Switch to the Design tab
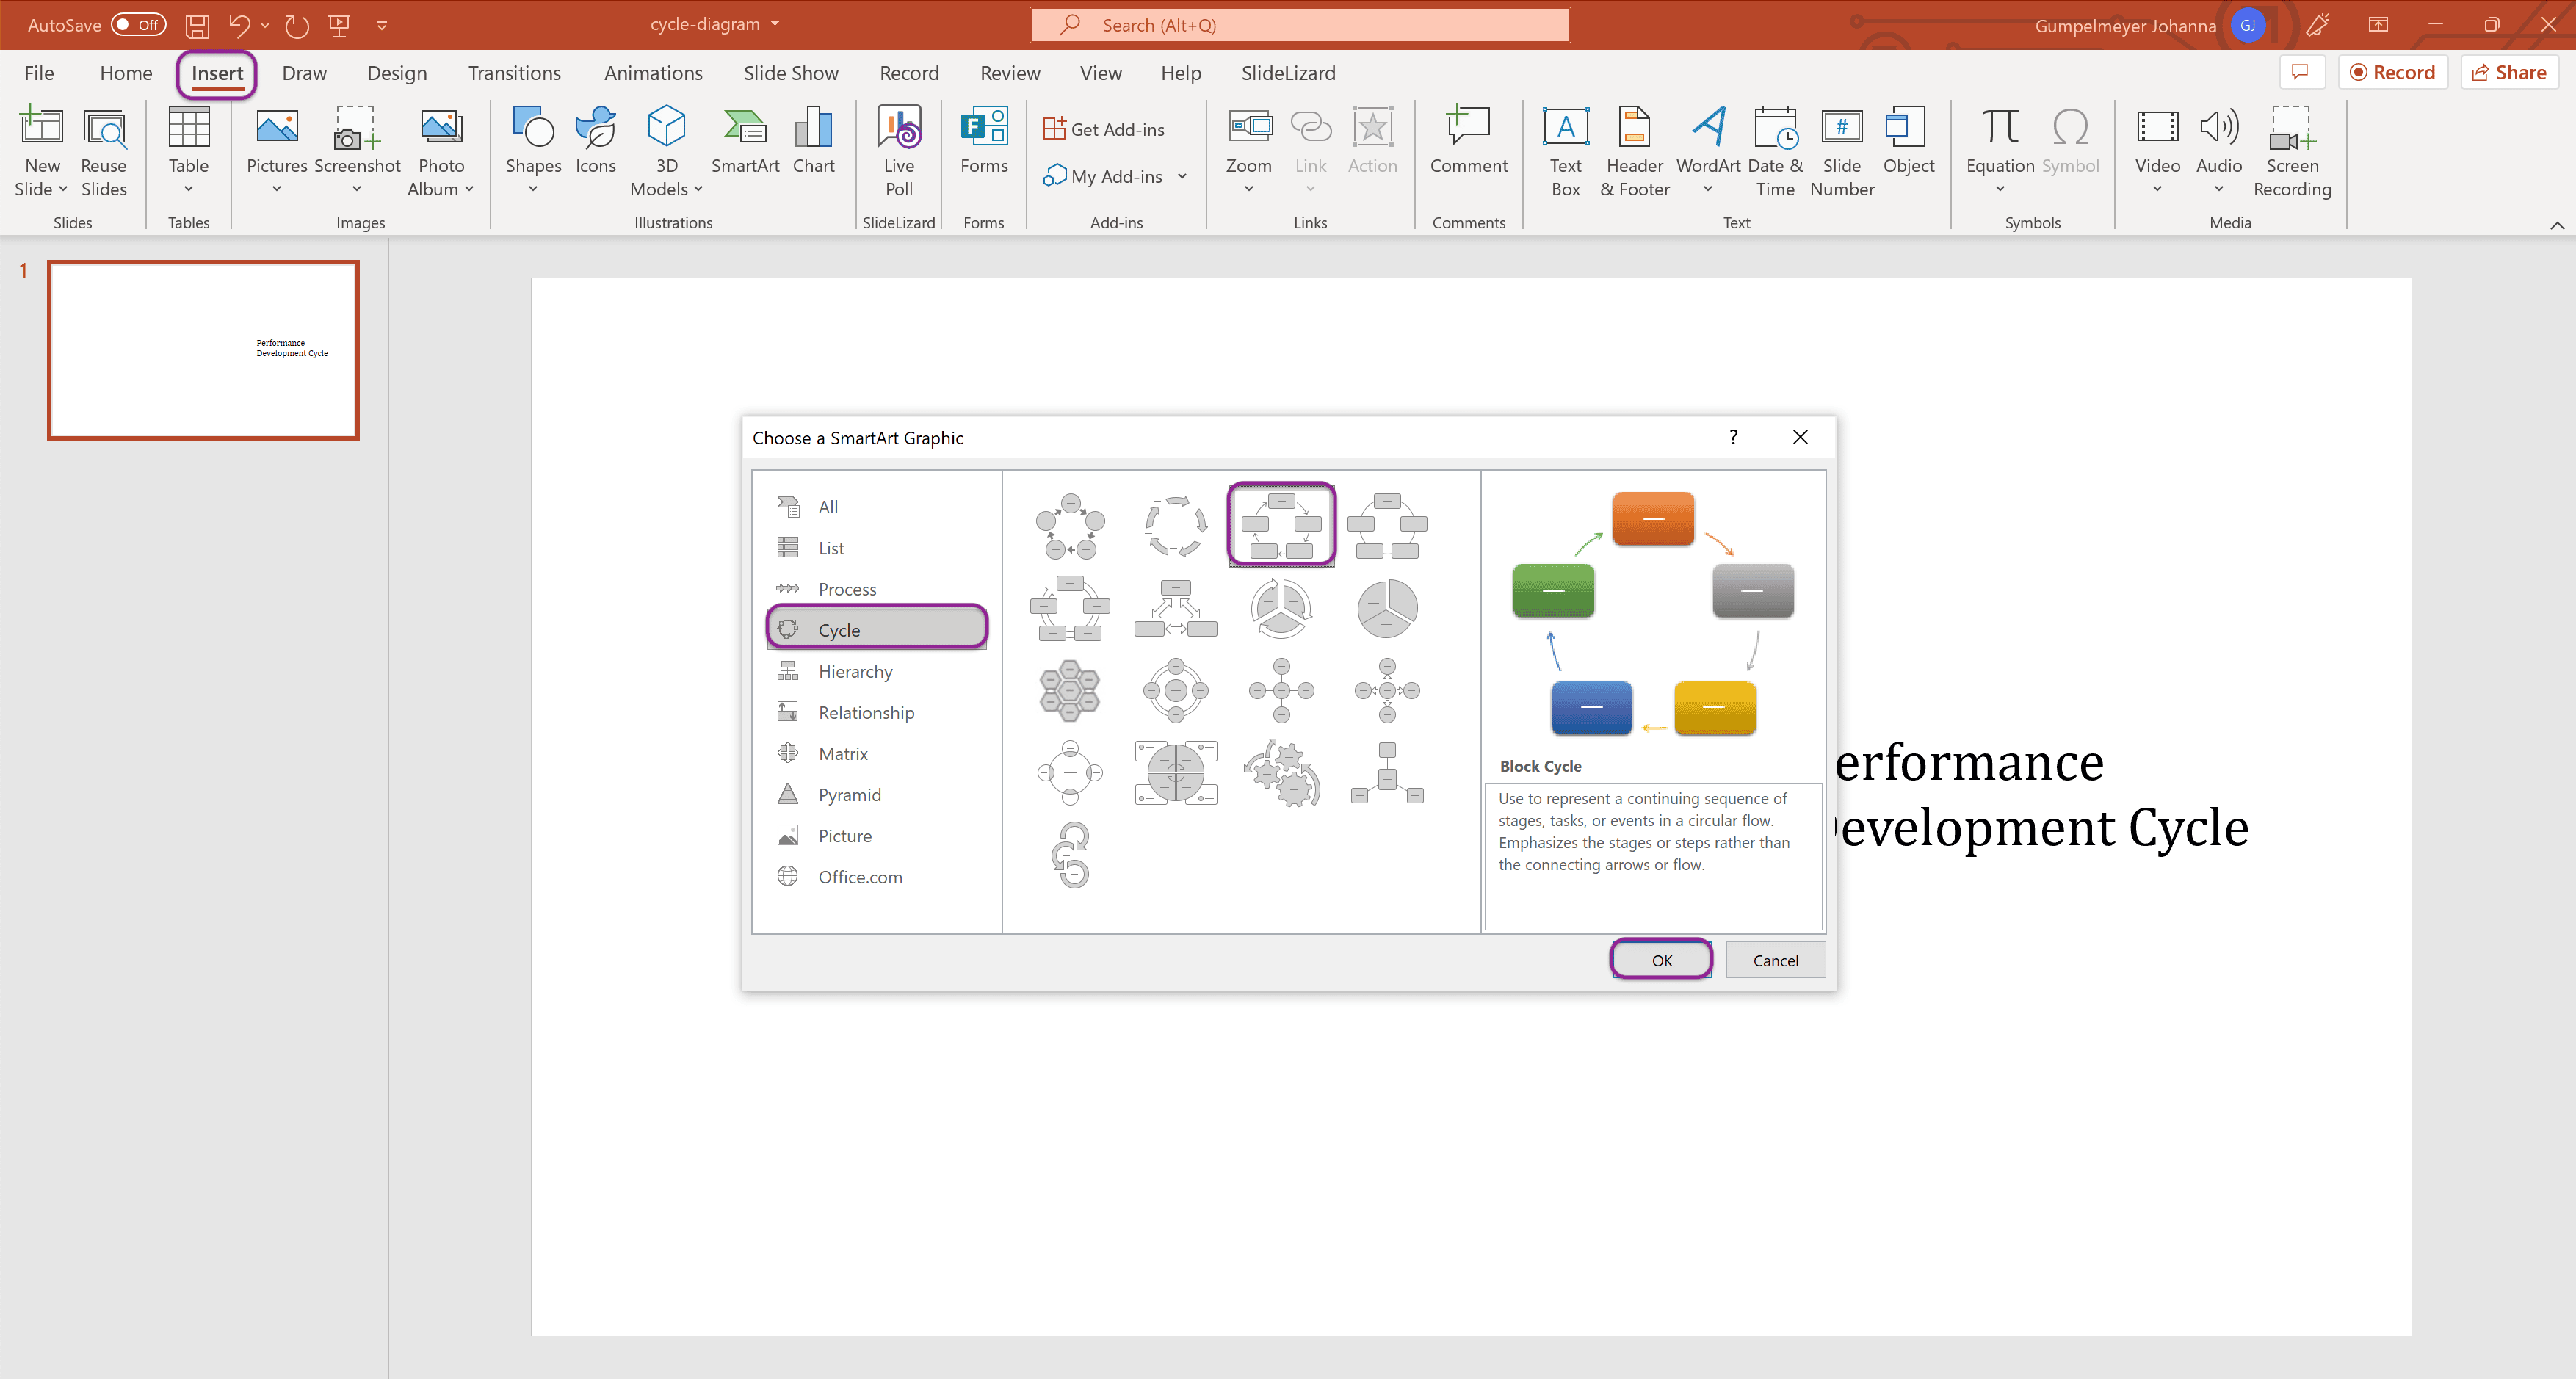The width and height of the screenshot is (2576, 1379). [396, 73]
